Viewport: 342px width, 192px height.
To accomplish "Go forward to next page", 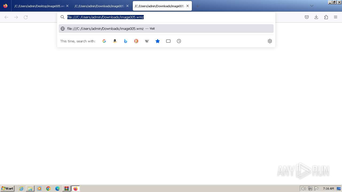I will point(16,17).
